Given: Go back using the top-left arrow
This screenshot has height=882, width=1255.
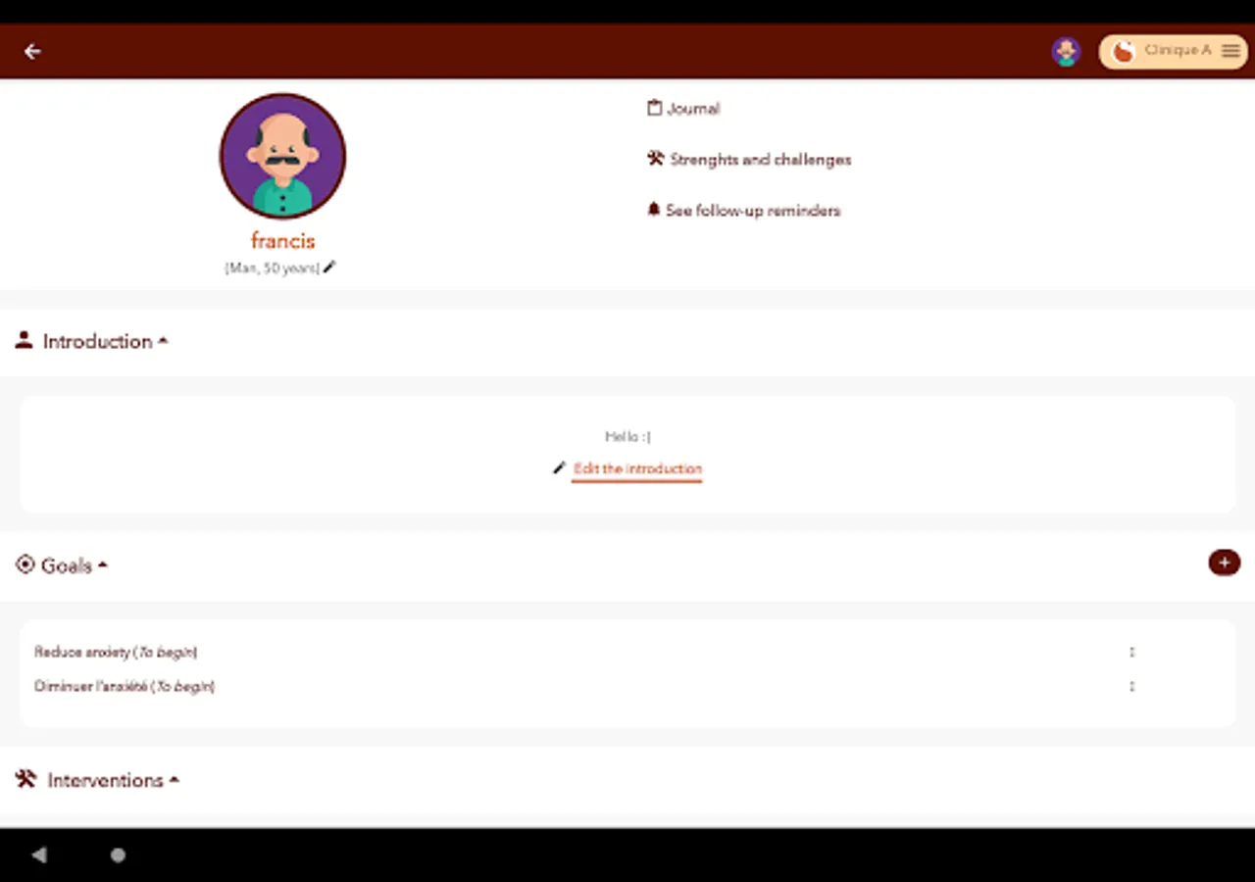Looking at the screenshot, I should [x=32, y=51].
